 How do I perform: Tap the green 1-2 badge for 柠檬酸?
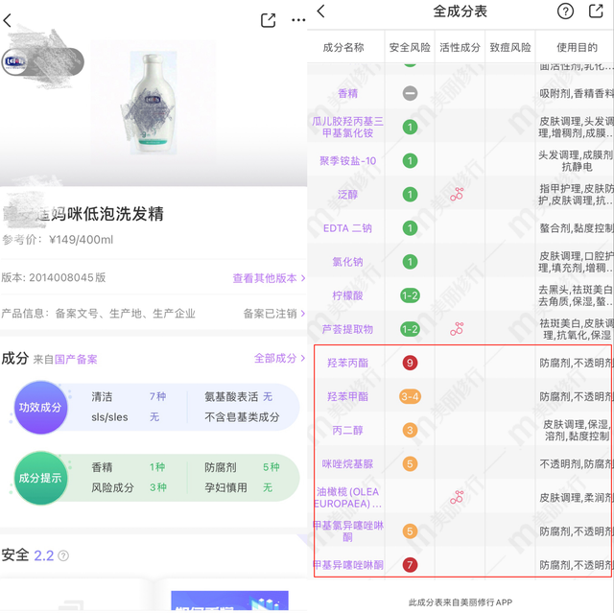(410, 295)
